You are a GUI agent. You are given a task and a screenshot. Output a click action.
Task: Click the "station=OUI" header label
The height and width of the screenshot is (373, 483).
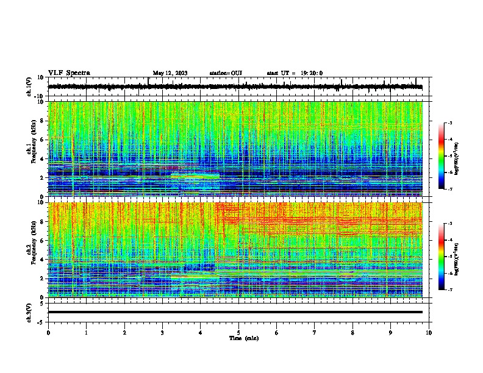226,73
